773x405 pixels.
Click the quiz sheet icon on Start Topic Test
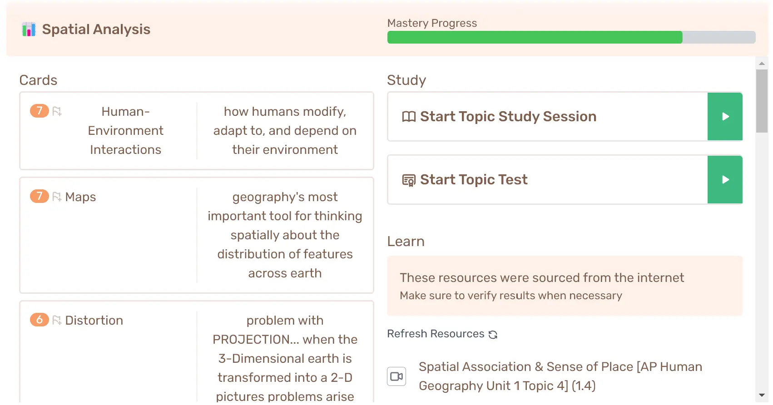coord(408,179)
